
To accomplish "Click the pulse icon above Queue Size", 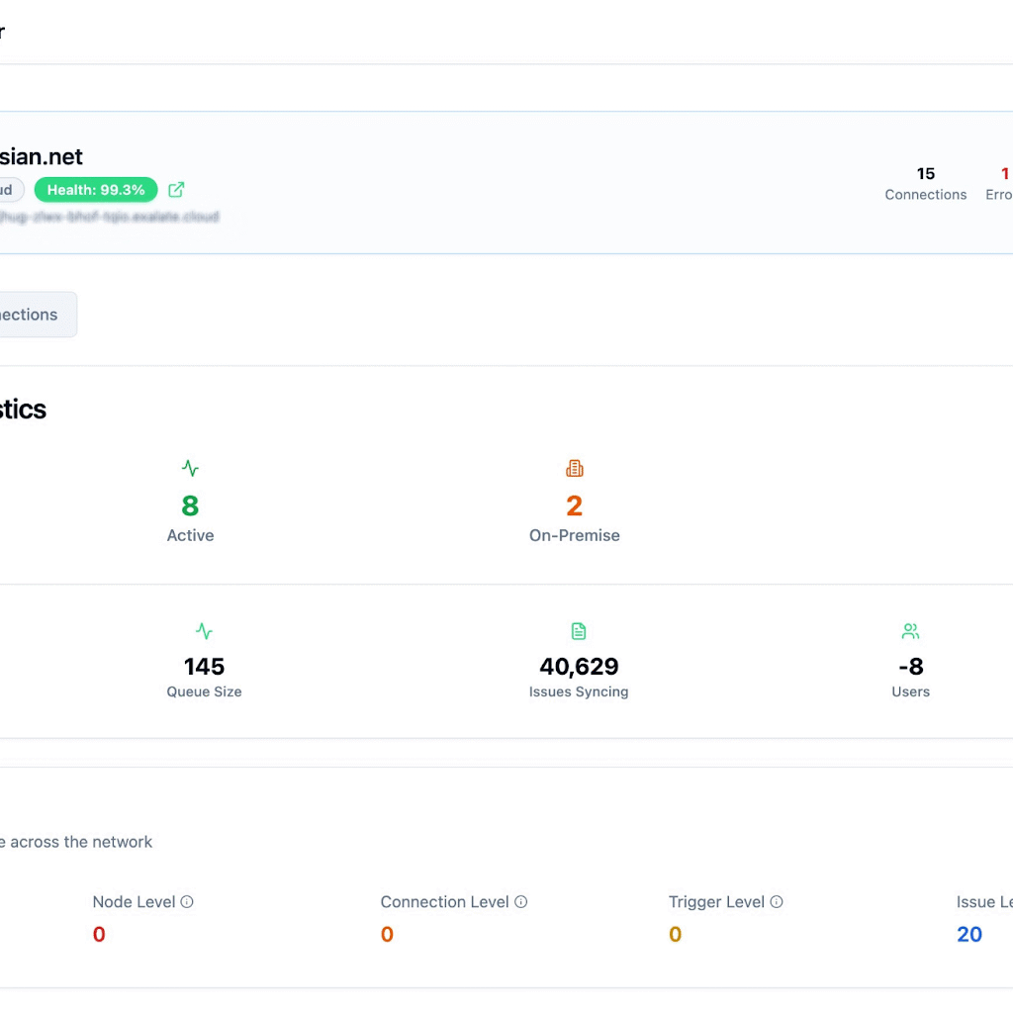I will 204,631.
